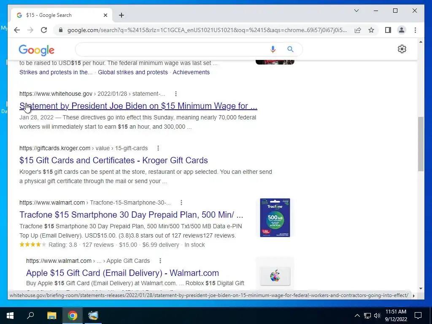Click the Apple gift card thumbnail
The image size is (432, 324).
point(275,276)
